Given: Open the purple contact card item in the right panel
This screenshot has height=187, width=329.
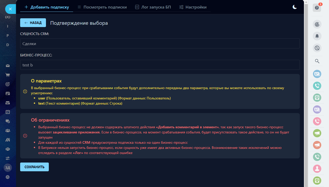Looking at the screenshot, I should 317,109.
